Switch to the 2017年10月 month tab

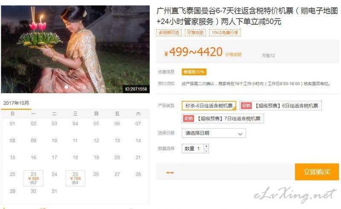(16, 103)
